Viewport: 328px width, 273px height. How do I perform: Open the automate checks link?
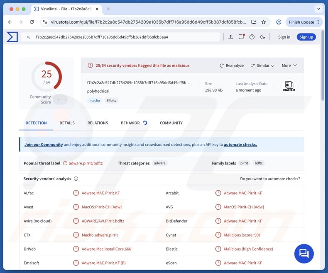(x=240, y=145)
